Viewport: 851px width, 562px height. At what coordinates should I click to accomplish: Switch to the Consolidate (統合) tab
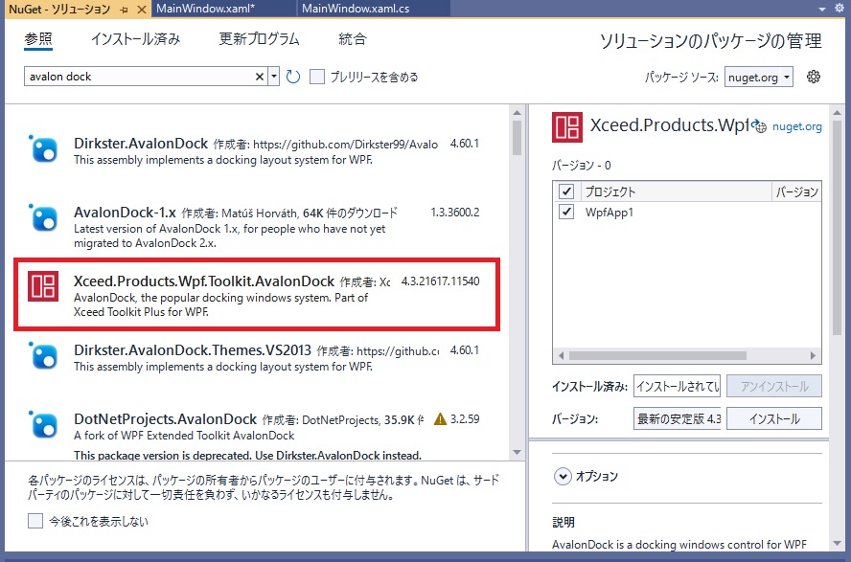(x=353, y=39)
